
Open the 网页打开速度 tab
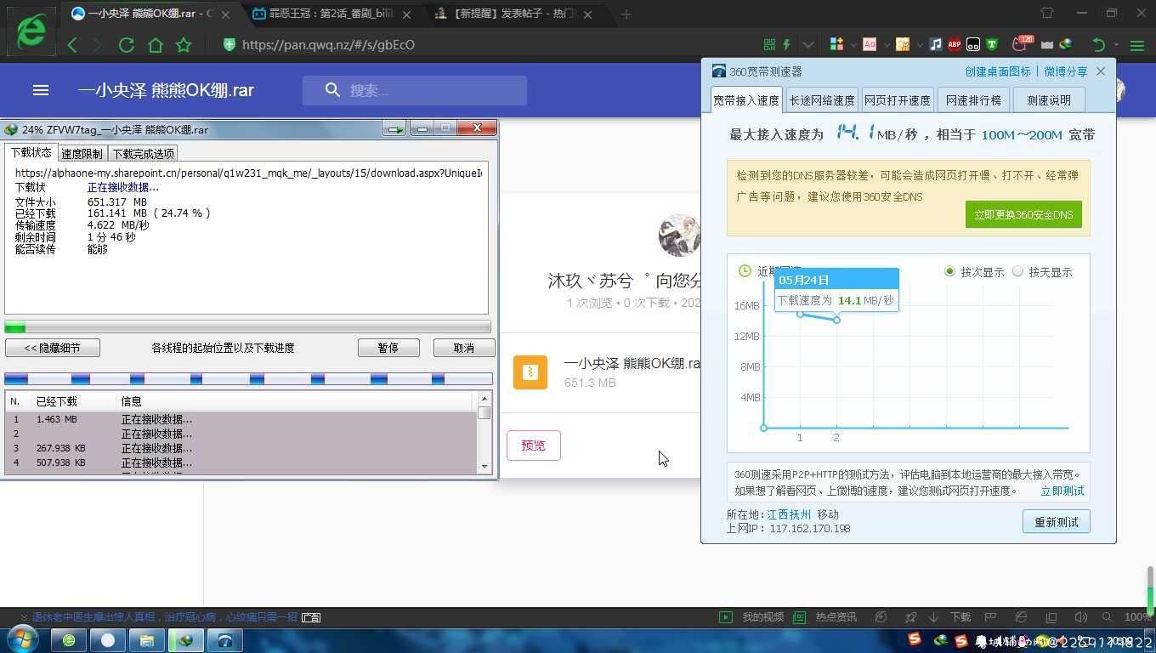(x=898, y=99)
